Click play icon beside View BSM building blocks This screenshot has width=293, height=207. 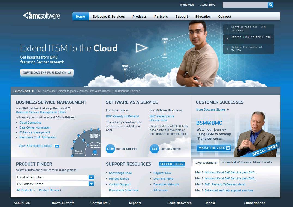57,146
